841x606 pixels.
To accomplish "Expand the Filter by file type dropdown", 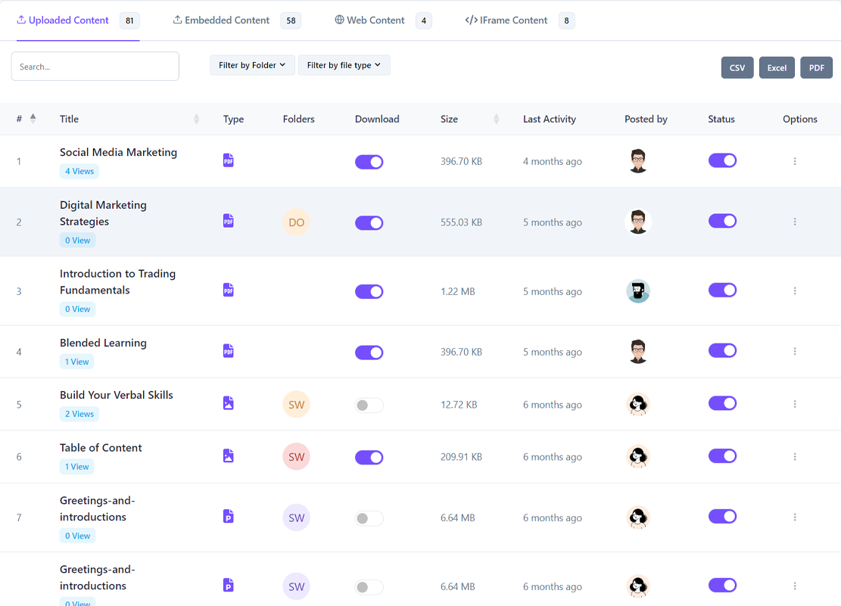I will click(344, 66).
